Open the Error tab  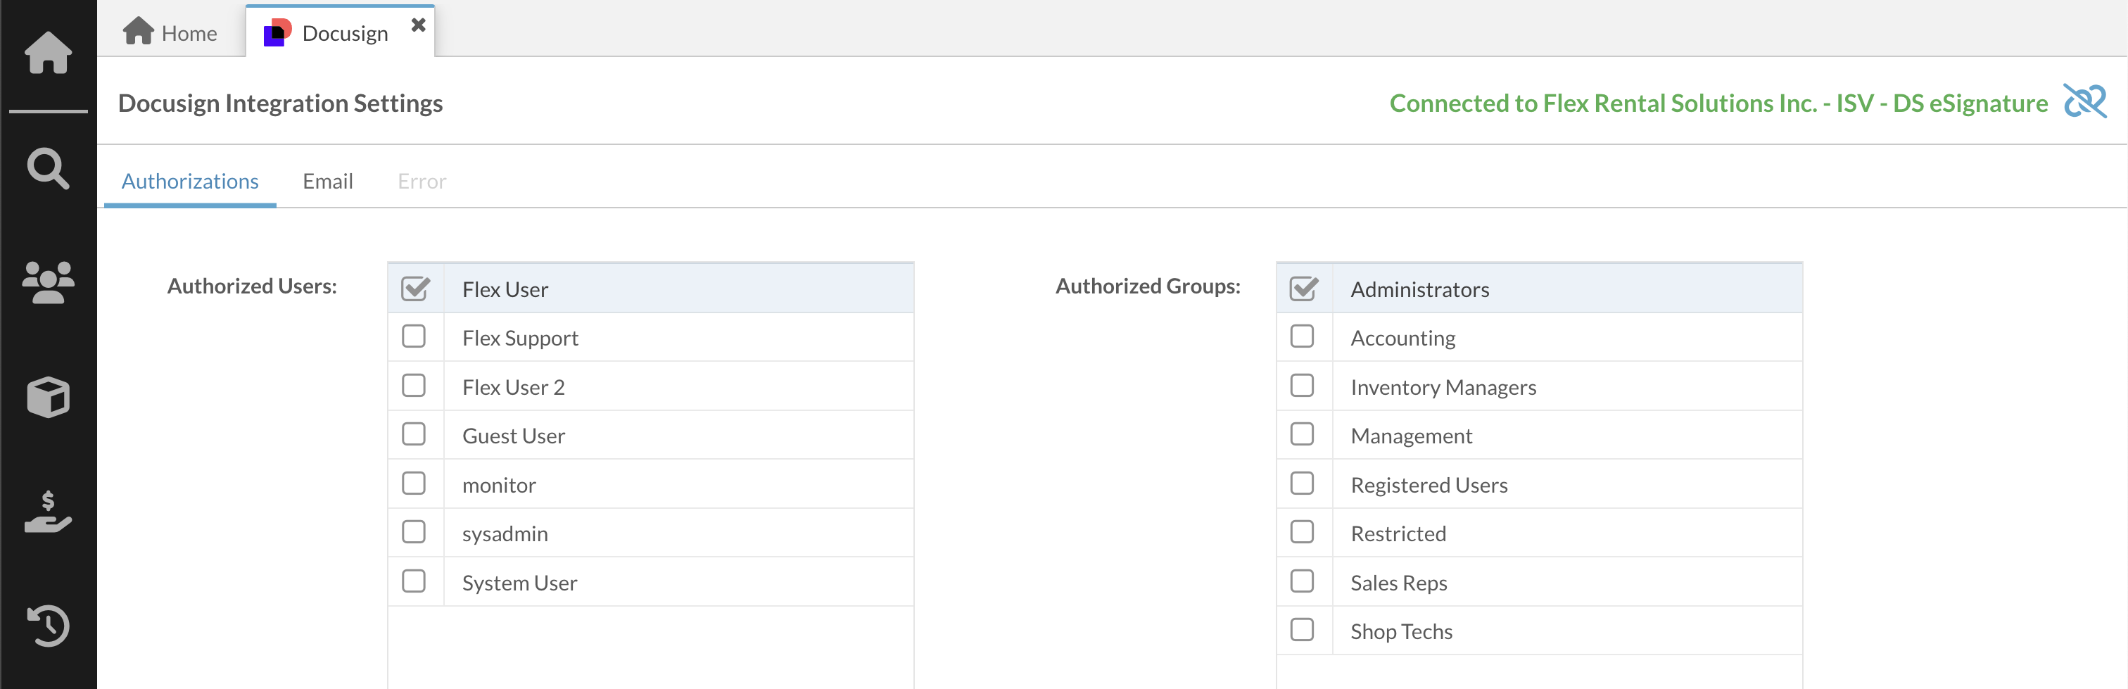[422, 181]
